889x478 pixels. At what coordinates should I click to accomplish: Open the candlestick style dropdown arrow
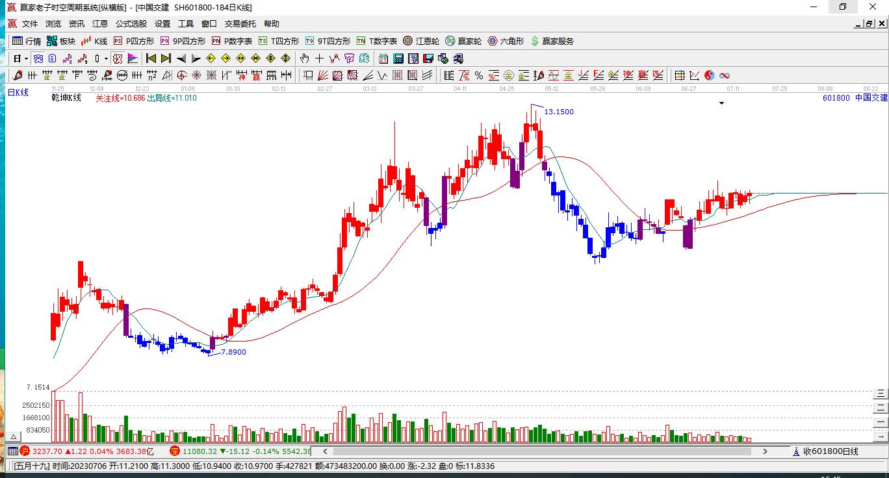[x=106, y=59]
